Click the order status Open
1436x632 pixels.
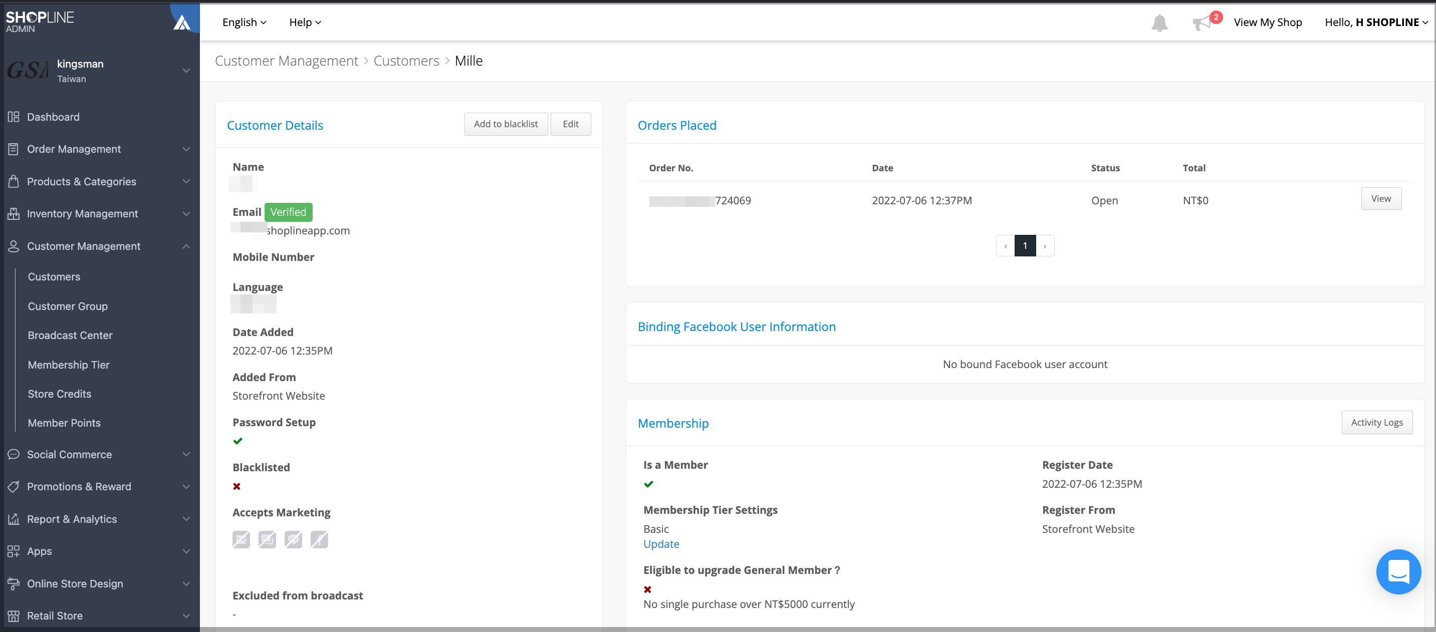1104,201
